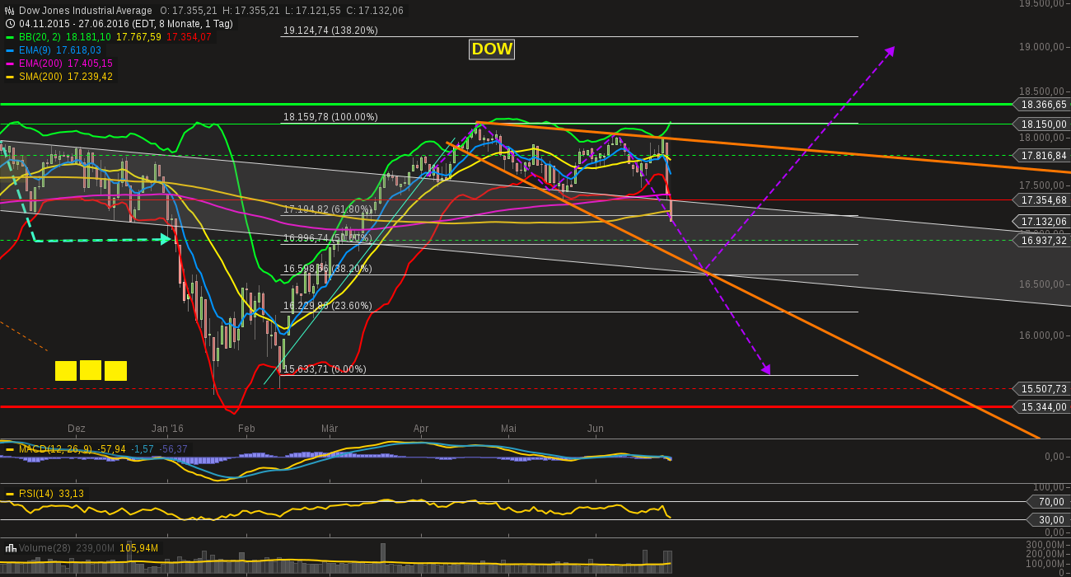Click Fibonacci label 18.159,78 (100.00%)
1071x577 pixels.
330,117
